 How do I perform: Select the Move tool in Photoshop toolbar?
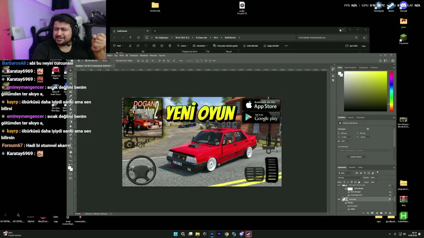point(71,70)
